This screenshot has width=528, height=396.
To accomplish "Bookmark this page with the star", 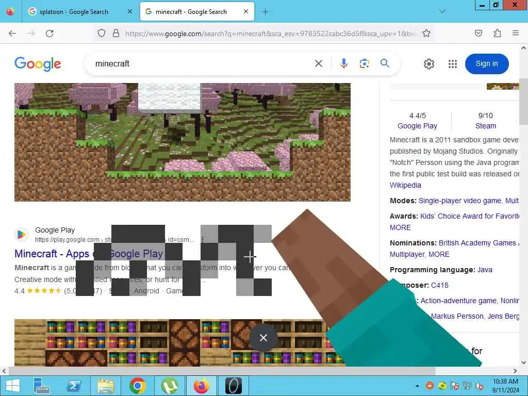I will (426, 34).
